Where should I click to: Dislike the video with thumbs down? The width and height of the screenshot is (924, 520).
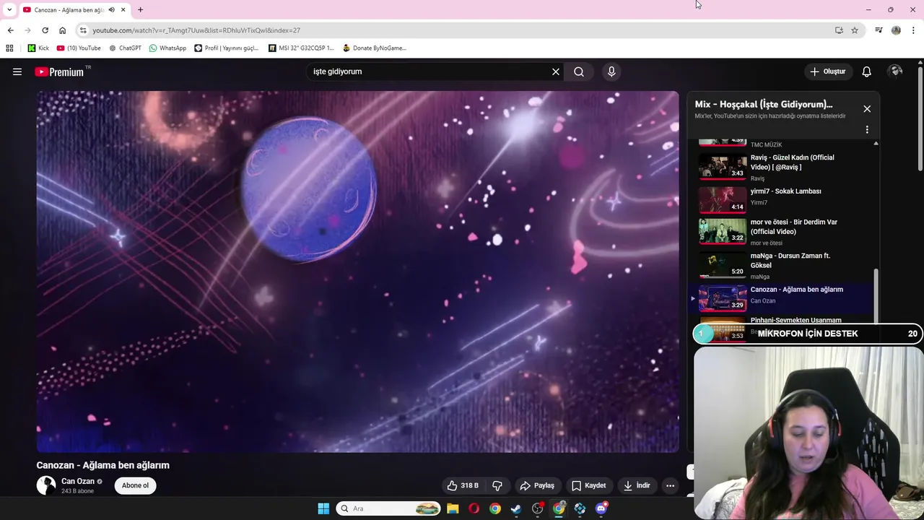[497, 485]
